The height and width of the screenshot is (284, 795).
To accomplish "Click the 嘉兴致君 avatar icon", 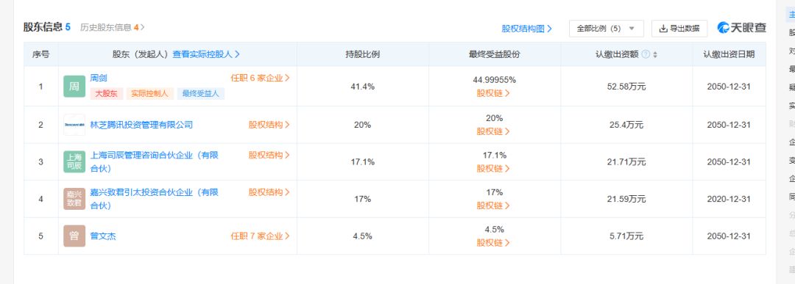I will 74,199.
